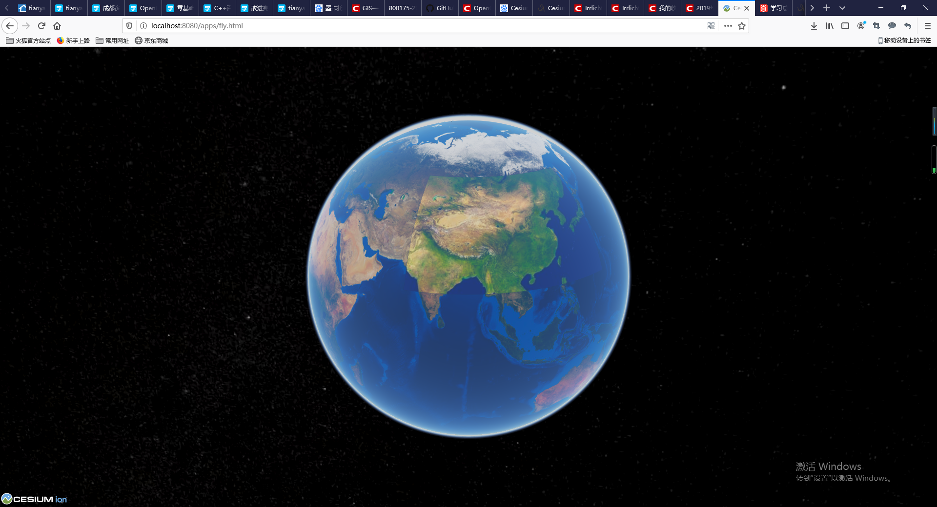This screenshot has width=937, height=507.
Task: Switch to the 2019 tab
Action: tap(700, 8)
